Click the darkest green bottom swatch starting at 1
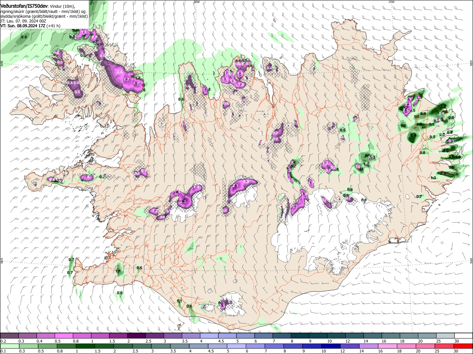 click(85, 346)
